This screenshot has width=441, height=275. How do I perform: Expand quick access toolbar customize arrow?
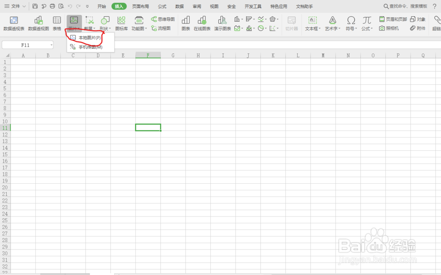[87, 6]
